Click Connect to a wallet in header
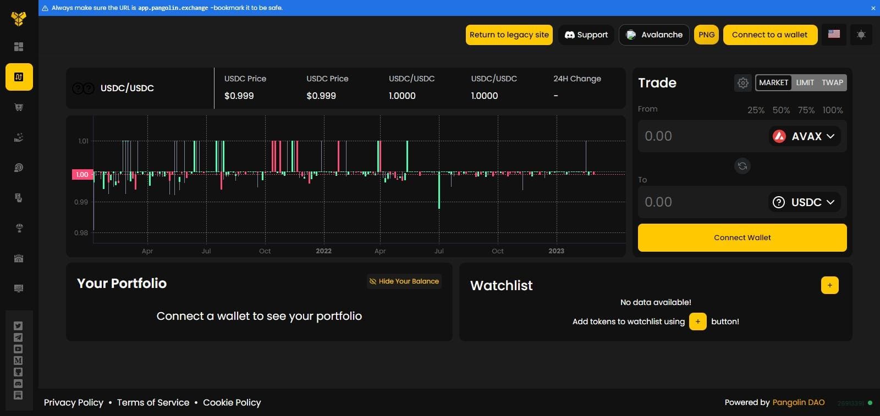880x416 pixels. [770, 35]
